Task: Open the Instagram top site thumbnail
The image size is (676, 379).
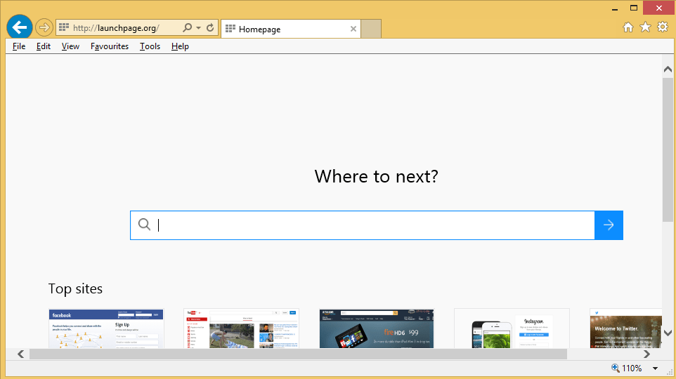Action: coord(512,328)
